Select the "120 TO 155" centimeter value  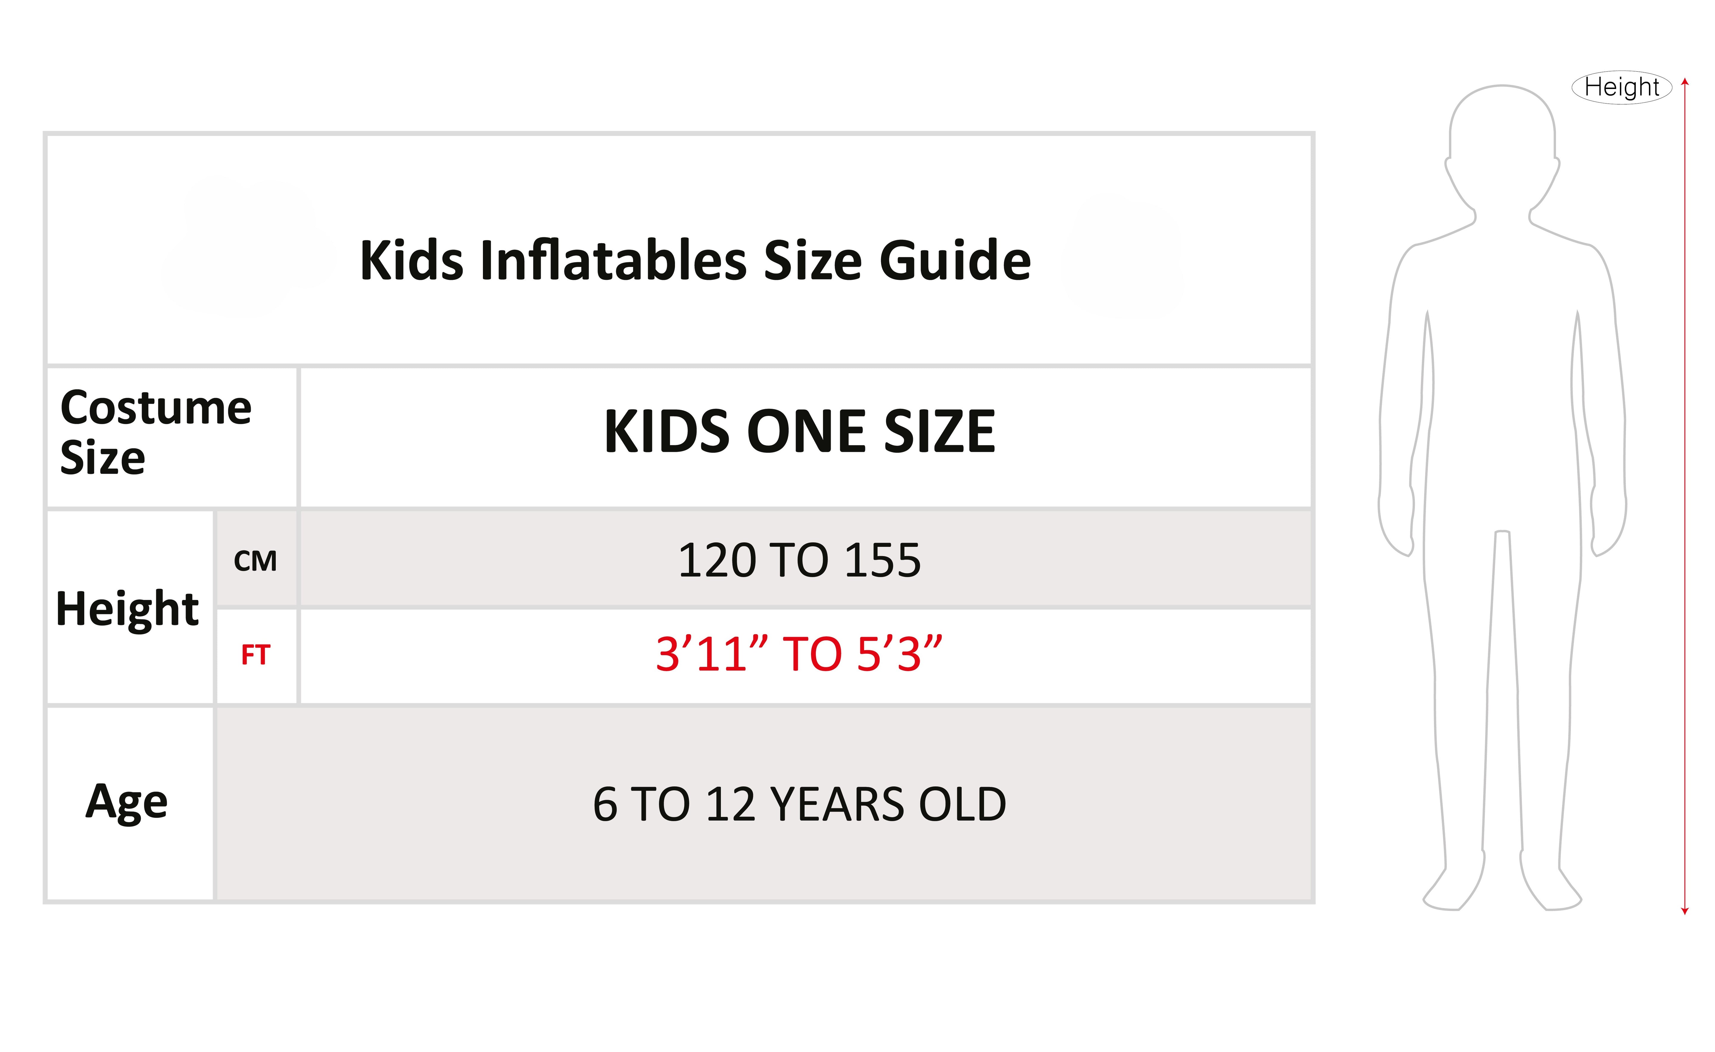click(799, 561)
